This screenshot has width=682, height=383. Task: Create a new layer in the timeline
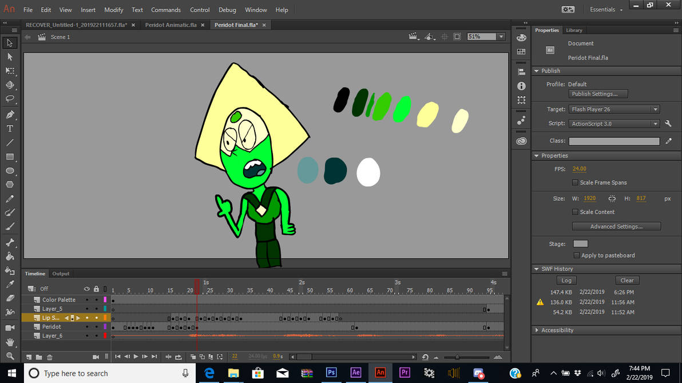(x=29, y=356)
